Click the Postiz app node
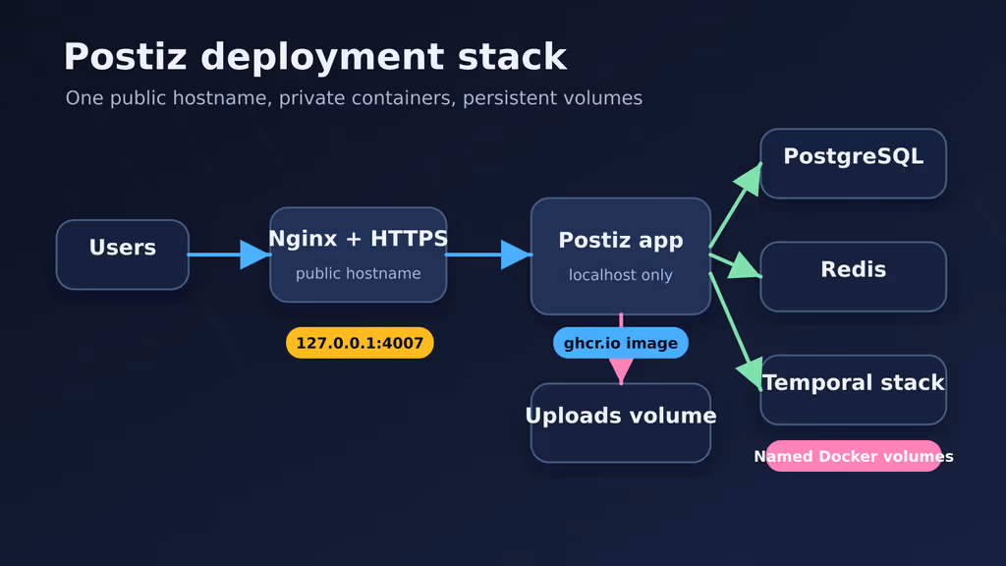The width and height of the screenshot is (1006, 566). [621, 256]
